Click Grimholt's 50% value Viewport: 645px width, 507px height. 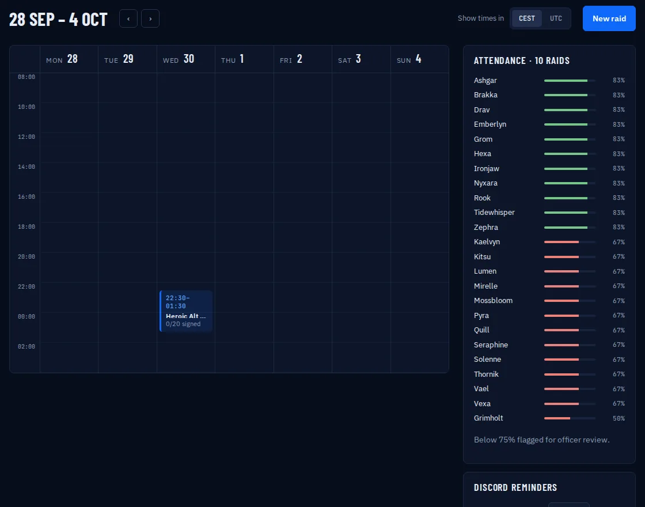[x=619, y=418]
